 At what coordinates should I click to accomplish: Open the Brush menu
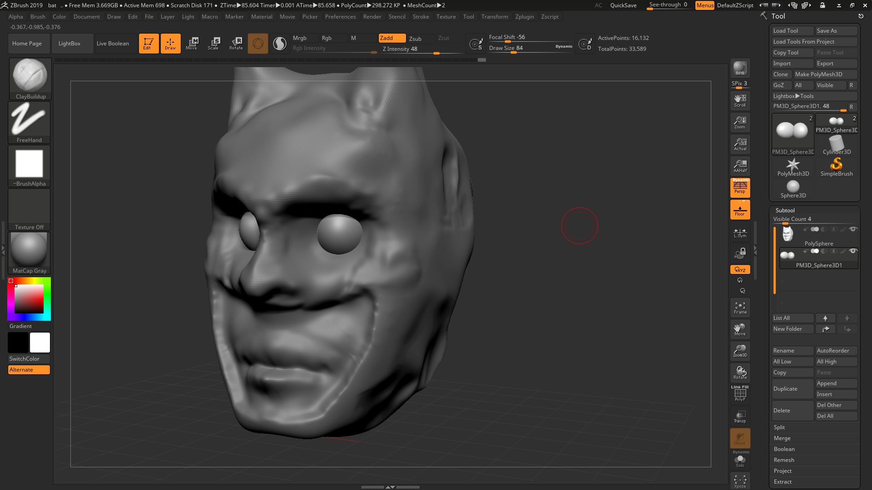[38, 17]
